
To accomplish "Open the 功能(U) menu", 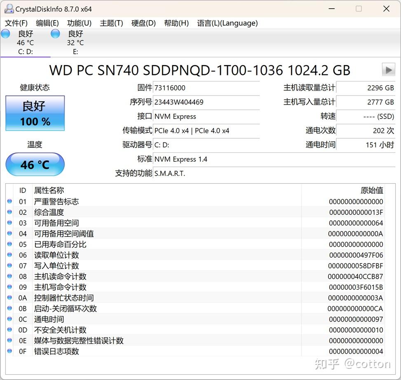I will point(79,23).
